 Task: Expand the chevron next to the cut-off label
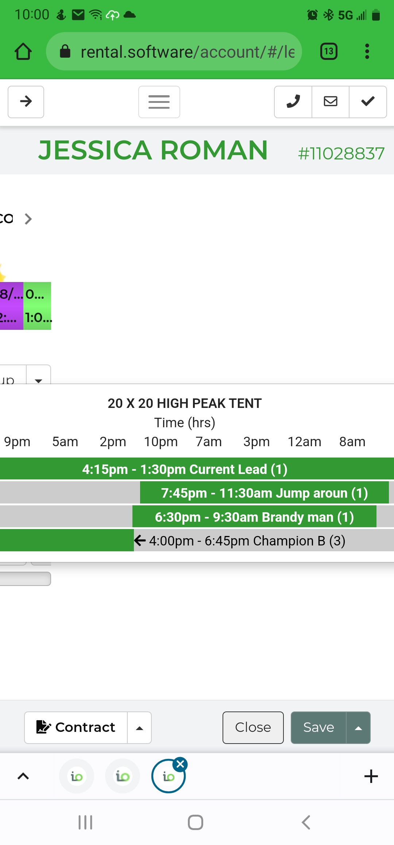[28, 219]
